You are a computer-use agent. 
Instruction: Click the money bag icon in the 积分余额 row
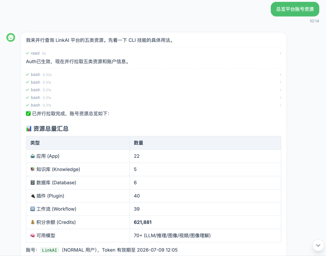pos(33,222)
